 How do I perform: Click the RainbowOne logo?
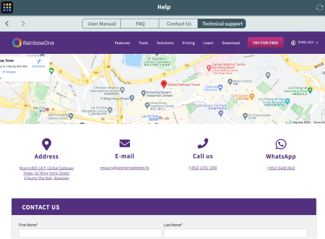click(x=33, y=43)
